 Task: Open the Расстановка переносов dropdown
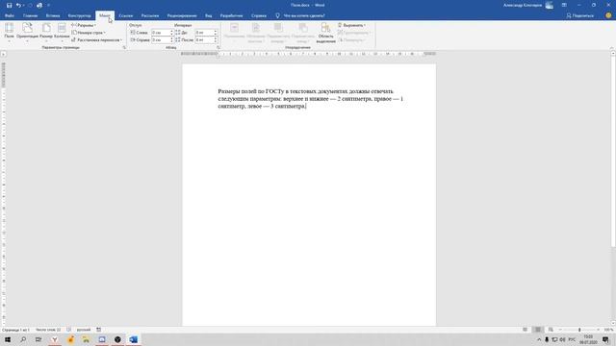[96, 40]
